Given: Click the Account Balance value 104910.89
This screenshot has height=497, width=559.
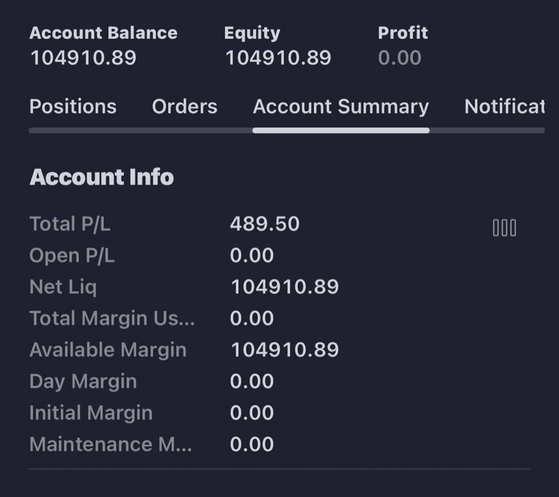Looking at the screenshot, I should 83,58.
